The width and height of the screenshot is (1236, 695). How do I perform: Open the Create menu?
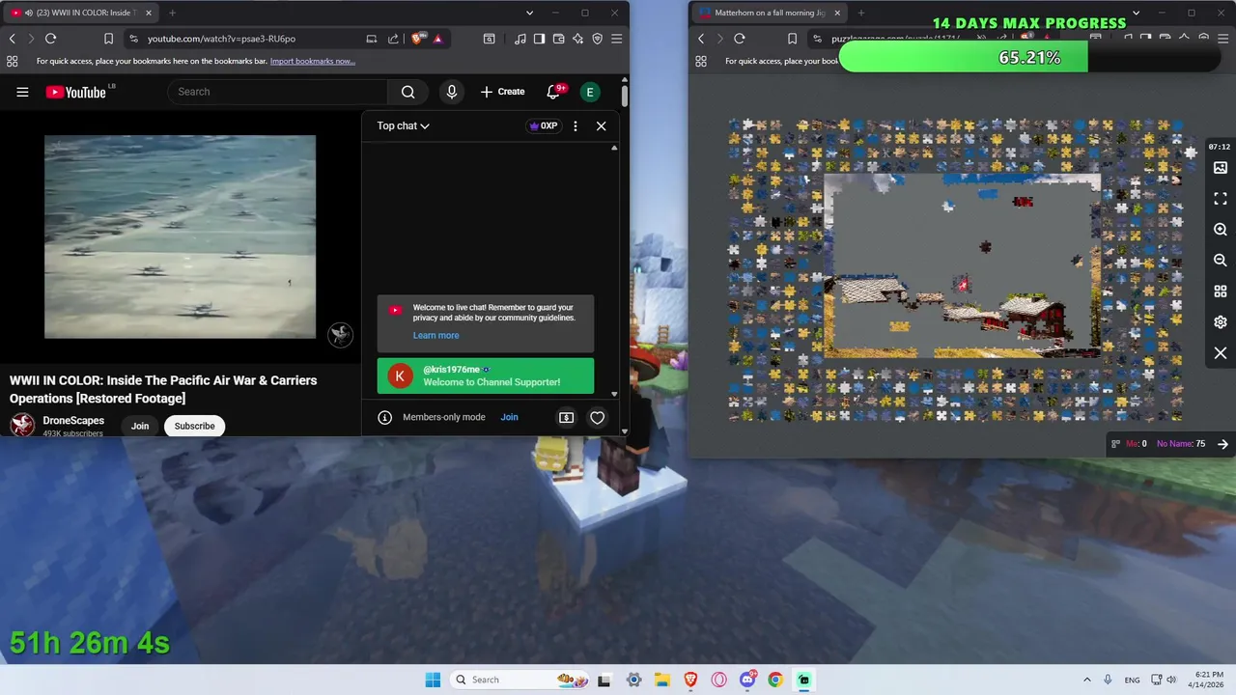pyautogui.click(x=502, y=92)
